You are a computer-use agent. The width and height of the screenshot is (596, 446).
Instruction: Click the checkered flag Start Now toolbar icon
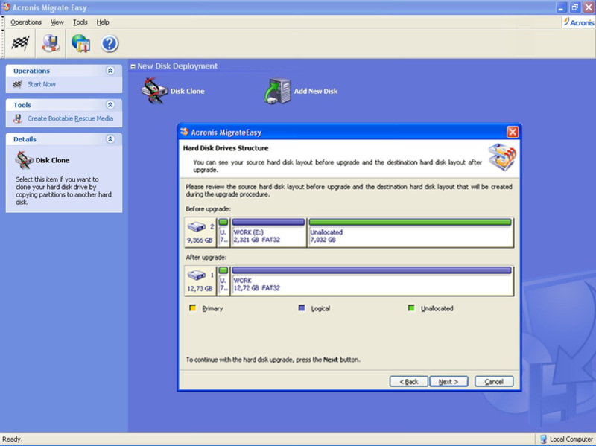(x=20, y=43)
